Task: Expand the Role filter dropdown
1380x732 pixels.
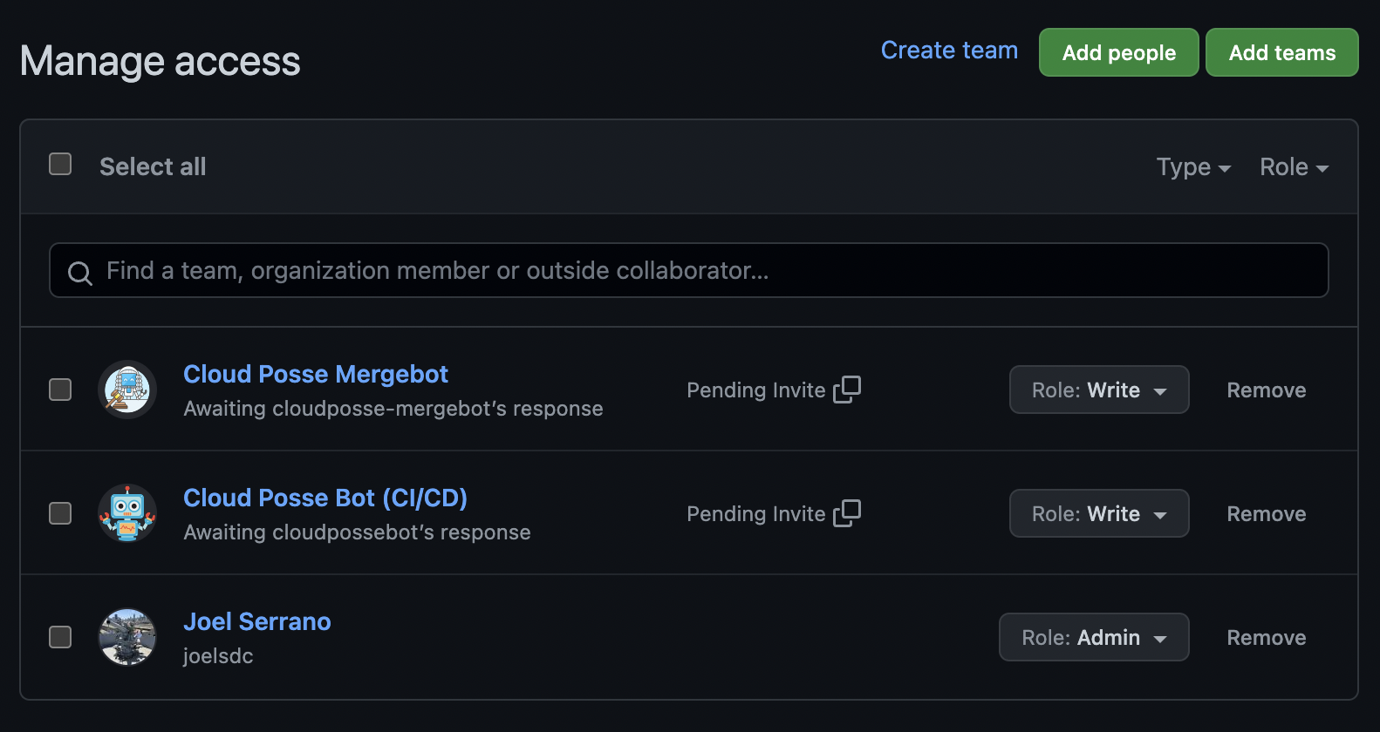Action: [1294, 167]
